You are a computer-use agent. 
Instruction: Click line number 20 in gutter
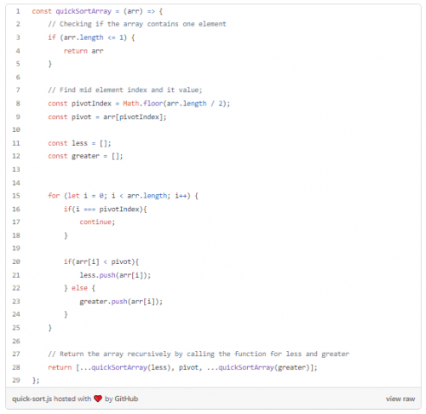pos(16,262)
